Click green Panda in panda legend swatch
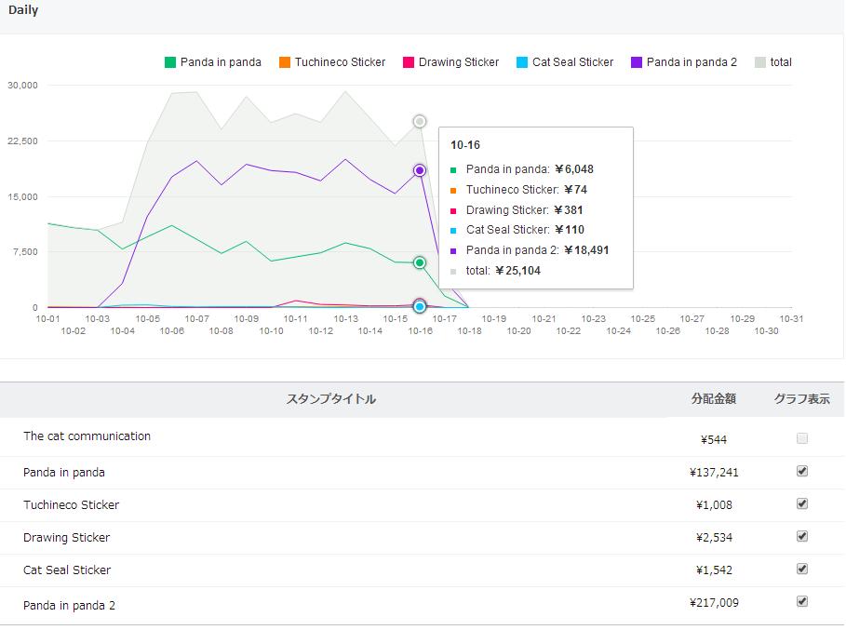Viewport: 846px width, 630px height. click(170, 62)
